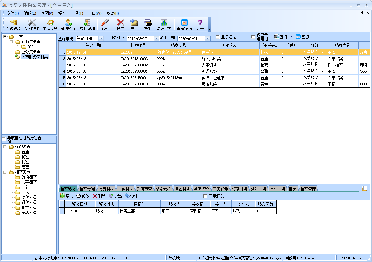Select the 离休人员 folder

(29, 197)
